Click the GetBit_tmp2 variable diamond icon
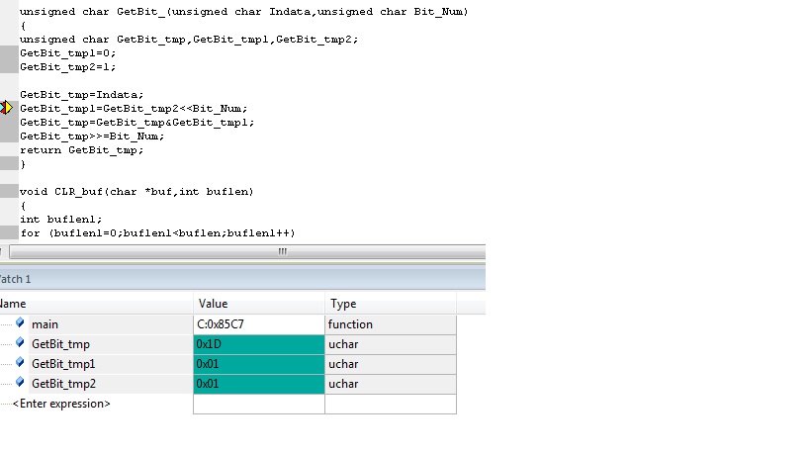 20,382
